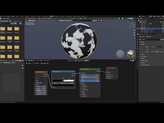Click the gray material preview sphere
Screen dimensions: 164x123
120,54
